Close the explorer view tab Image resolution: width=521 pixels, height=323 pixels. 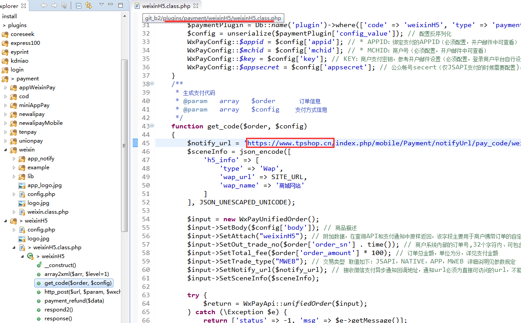[23, 6]
